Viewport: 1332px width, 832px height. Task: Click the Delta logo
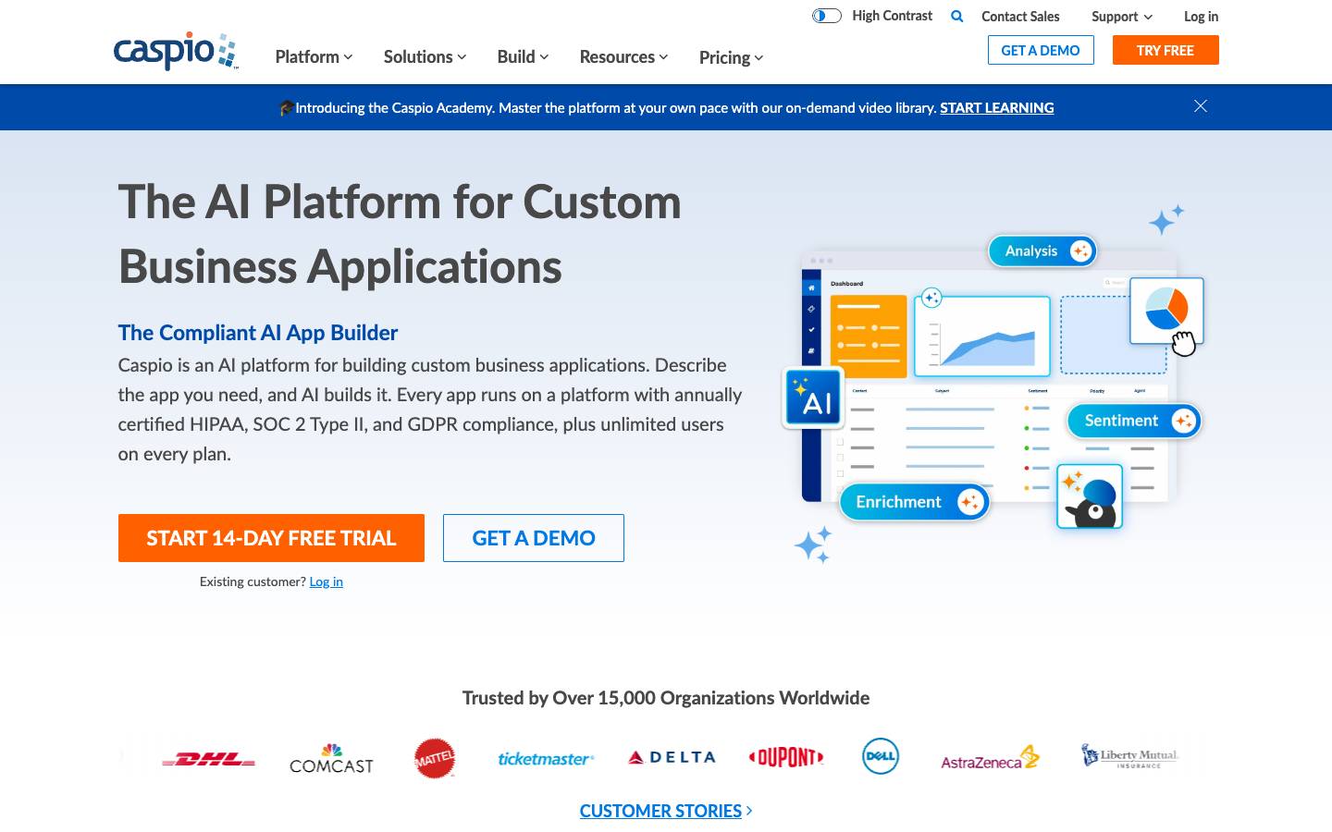[x=672, y=757]
